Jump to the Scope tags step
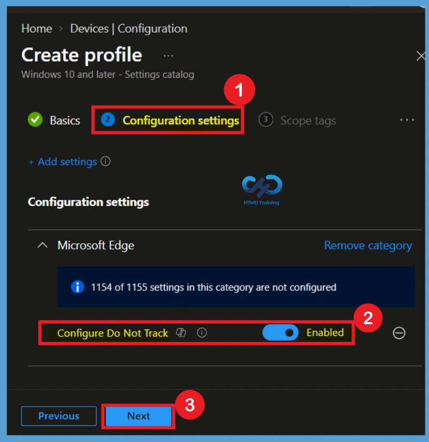The height and width of the screenshot is (442, 429). [297, 121]
